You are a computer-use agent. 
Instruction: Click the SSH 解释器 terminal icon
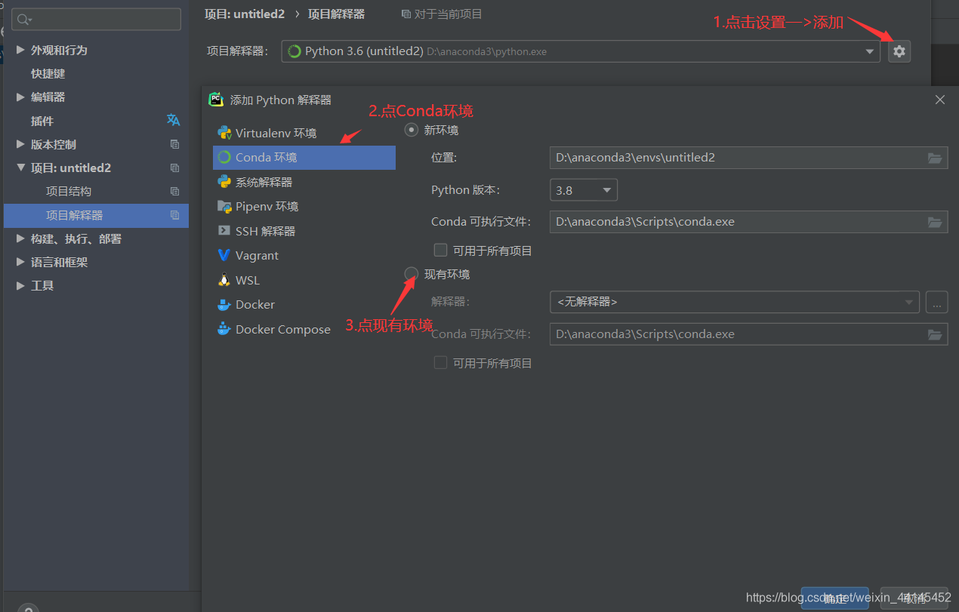click(x=224, y=231)
